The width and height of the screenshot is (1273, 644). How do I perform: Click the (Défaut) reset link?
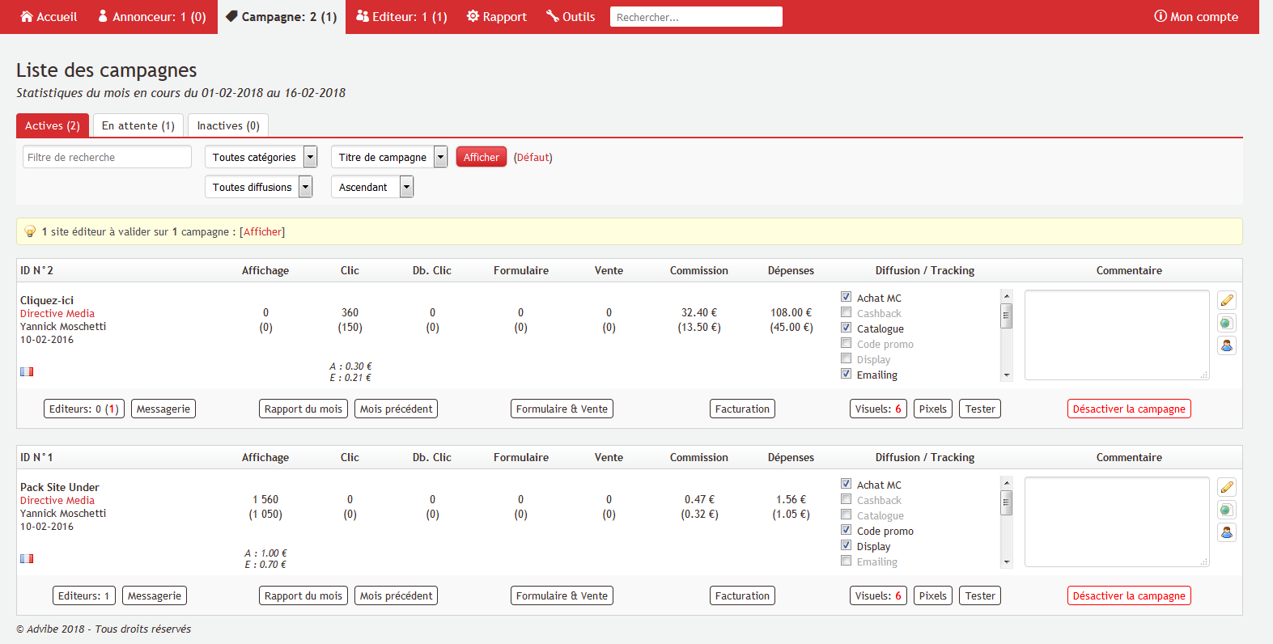pos(533,158)
